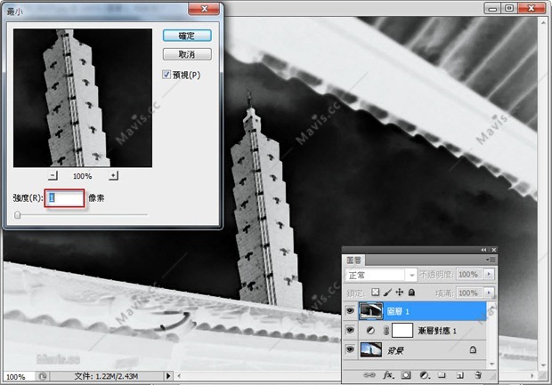Toggle lock transparent pixels icon

(x=376, y=293)
